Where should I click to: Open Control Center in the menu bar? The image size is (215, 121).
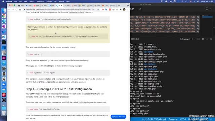click(x=198, y=1)
